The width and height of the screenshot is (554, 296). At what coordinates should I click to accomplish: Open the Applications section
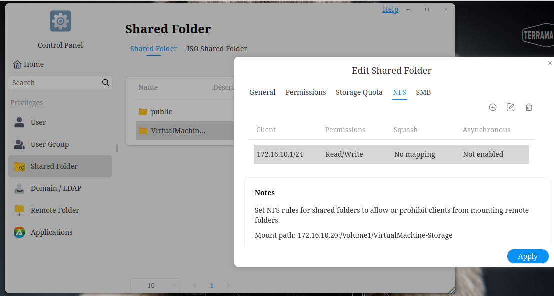[60, 232]
